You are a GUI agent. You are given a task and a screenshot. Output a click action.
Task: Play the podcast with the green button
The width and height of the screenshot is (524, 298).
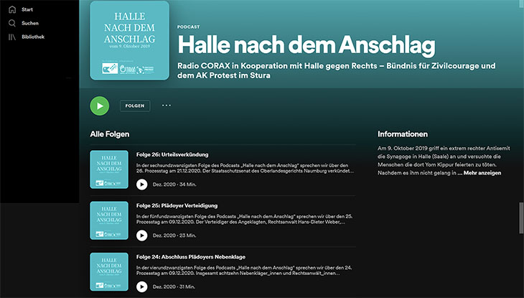click(100, 106)
